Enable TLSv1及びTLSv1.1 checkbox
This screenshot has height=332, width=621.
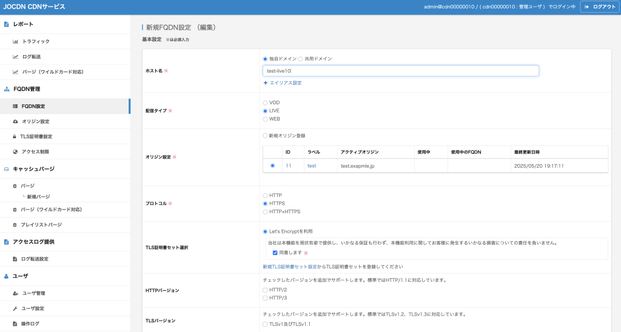click(265, 325)
